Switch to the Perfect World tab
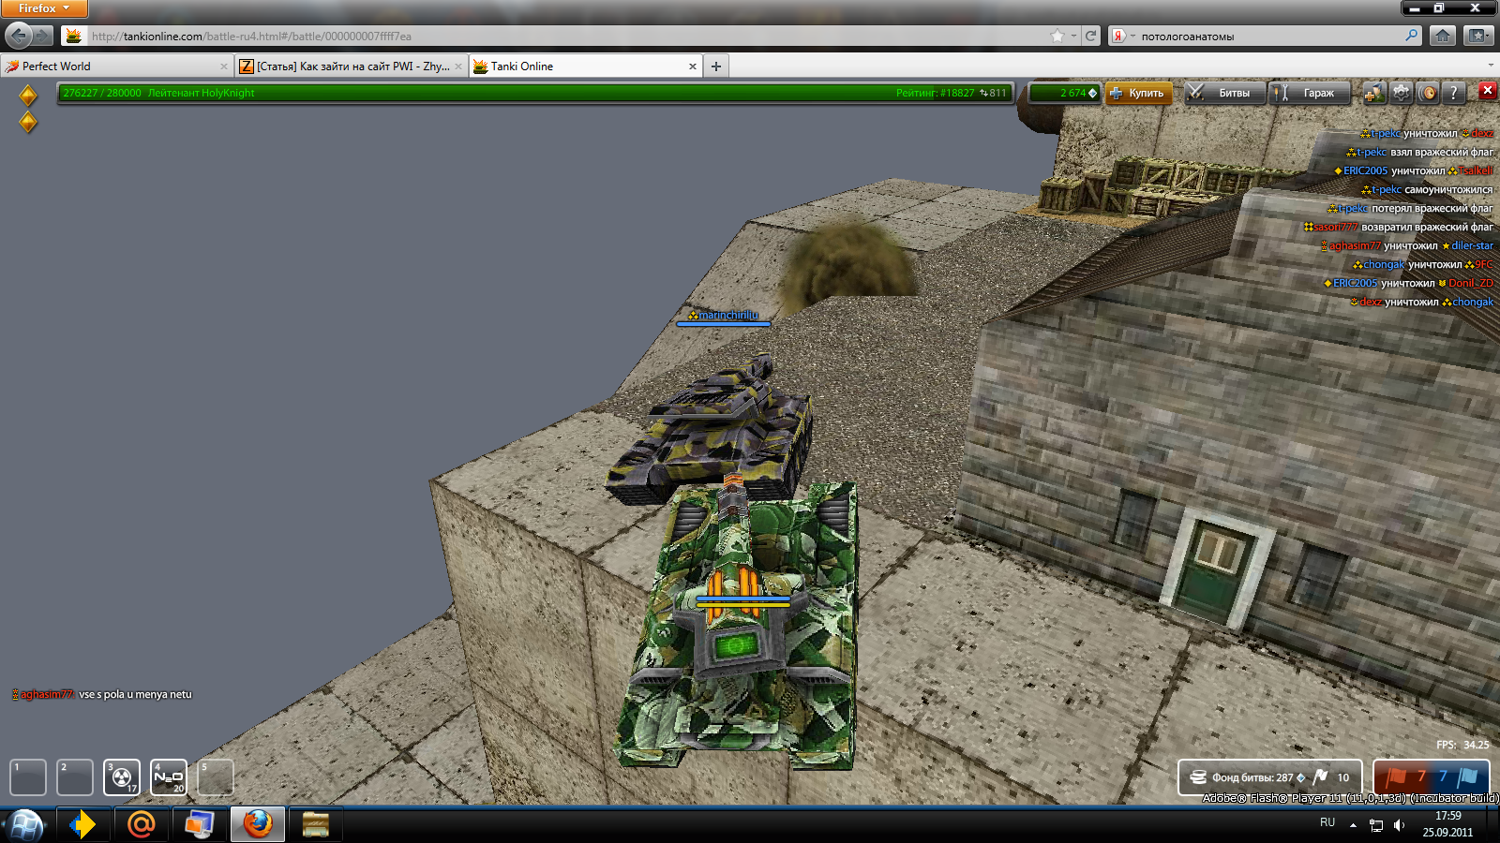 point(116,66)
